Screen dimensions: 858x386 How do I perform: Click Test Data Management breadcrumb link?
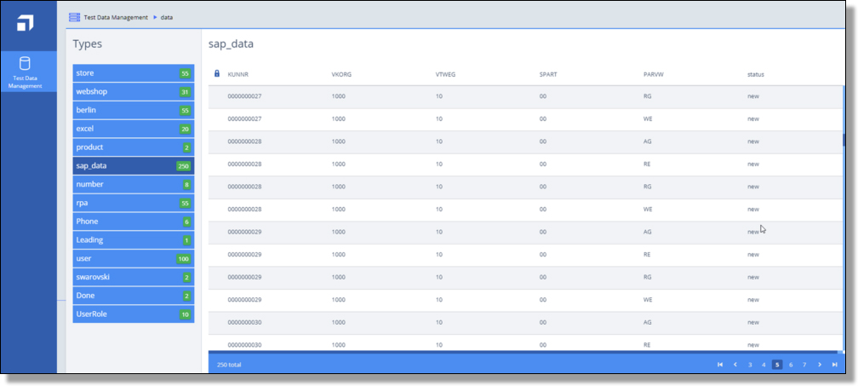(x=116, y=17)
